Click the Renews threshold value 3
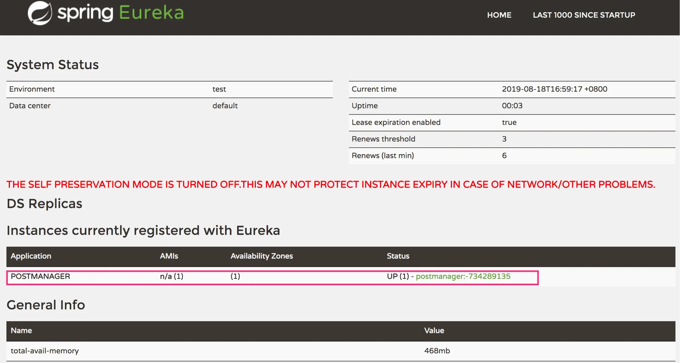Viewport: 680px width, 363px height. (504, 139)
